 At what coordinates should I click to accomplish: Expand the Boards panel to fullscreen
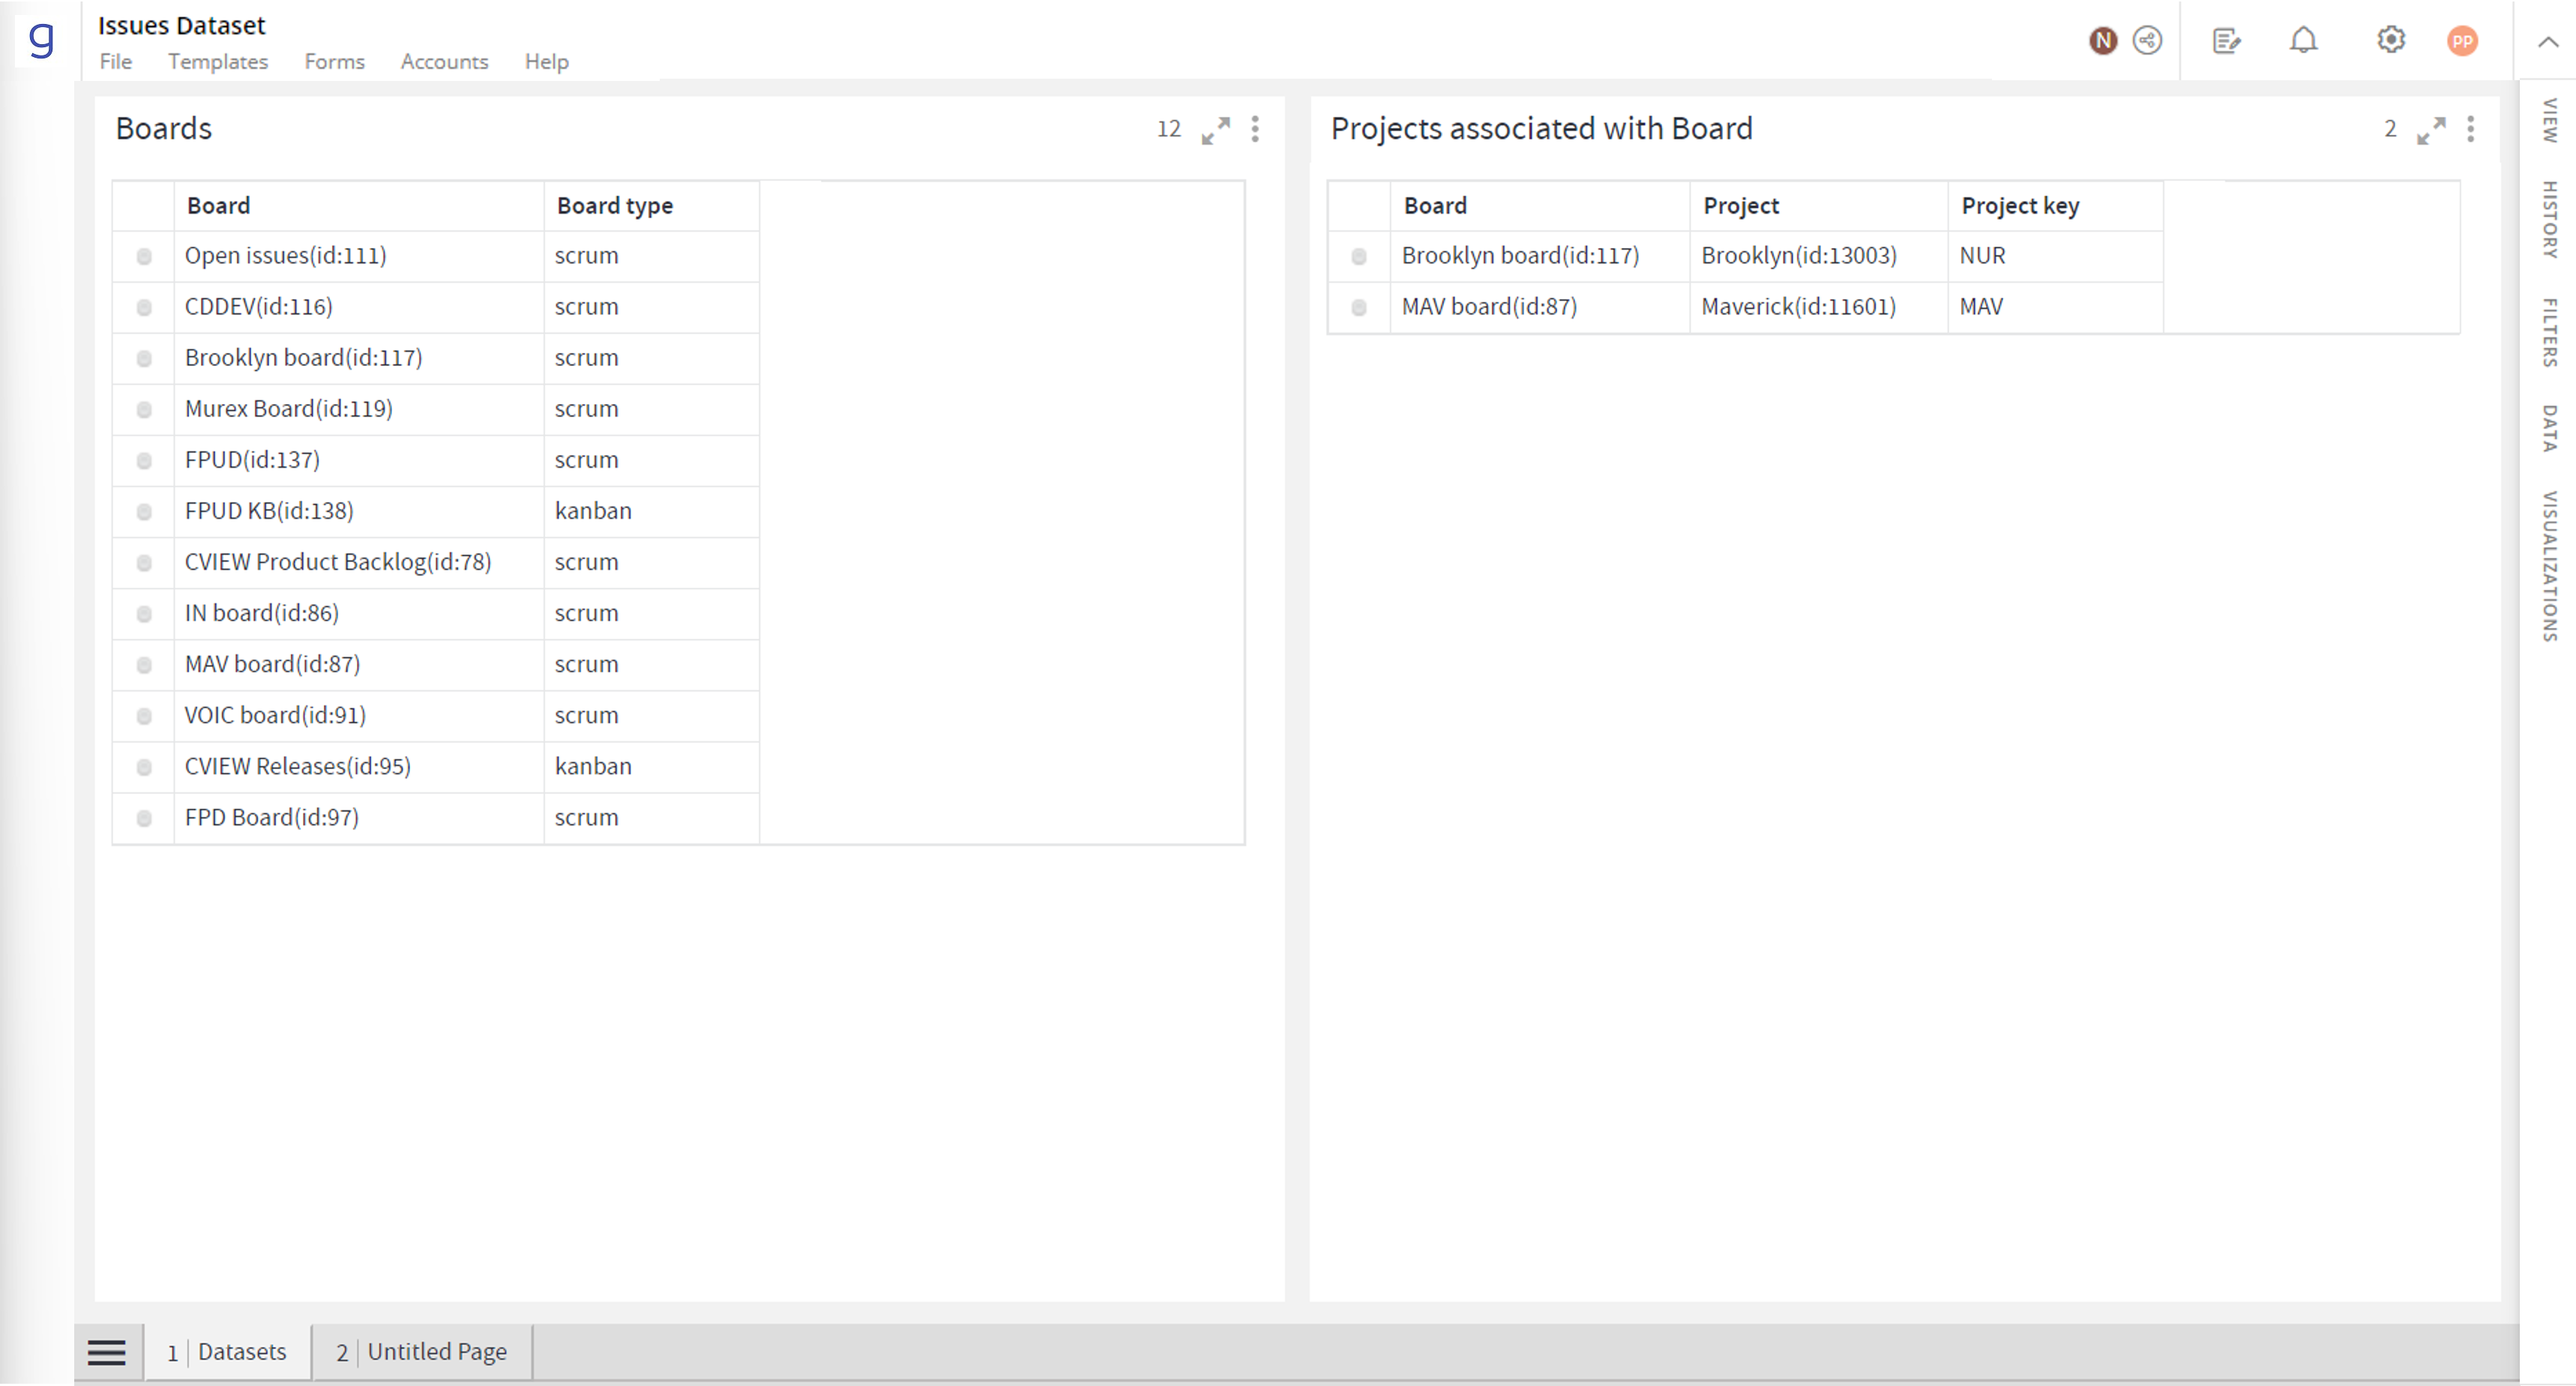coord(1216,130)
